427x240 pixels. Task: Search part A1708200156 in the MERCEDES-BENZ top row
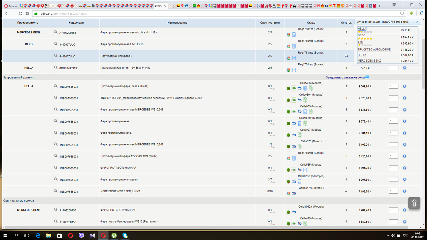pyautogui.click(x=56, y=32)
